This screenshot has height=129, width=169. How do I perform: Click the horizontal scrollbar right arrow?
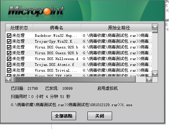coord(149,80)
